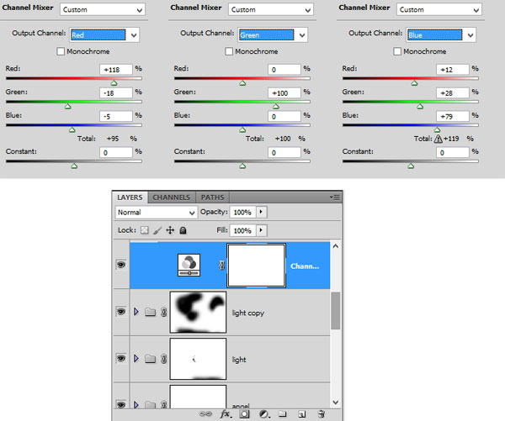
Task: Click Green slider handle in Green output mixer
Action: tap(276, 107)
